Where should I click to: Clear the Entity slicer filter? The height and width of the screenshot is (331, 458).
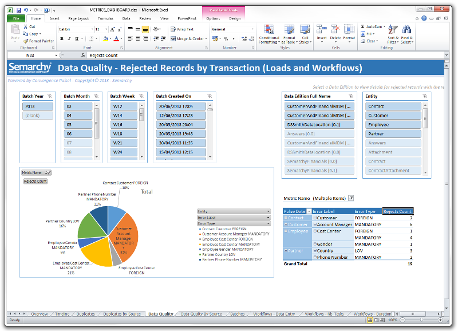pos(425,96)
